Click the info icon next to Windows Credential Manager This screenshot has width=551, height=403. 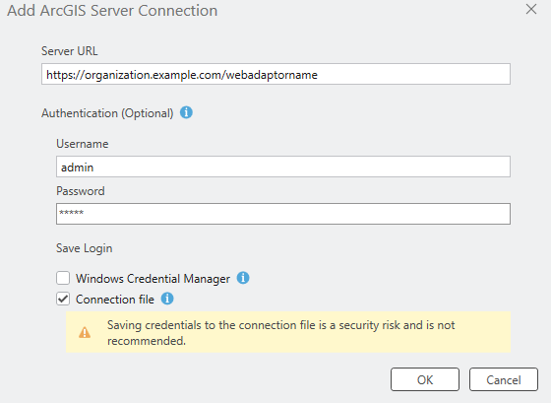[x=243, y=278]
